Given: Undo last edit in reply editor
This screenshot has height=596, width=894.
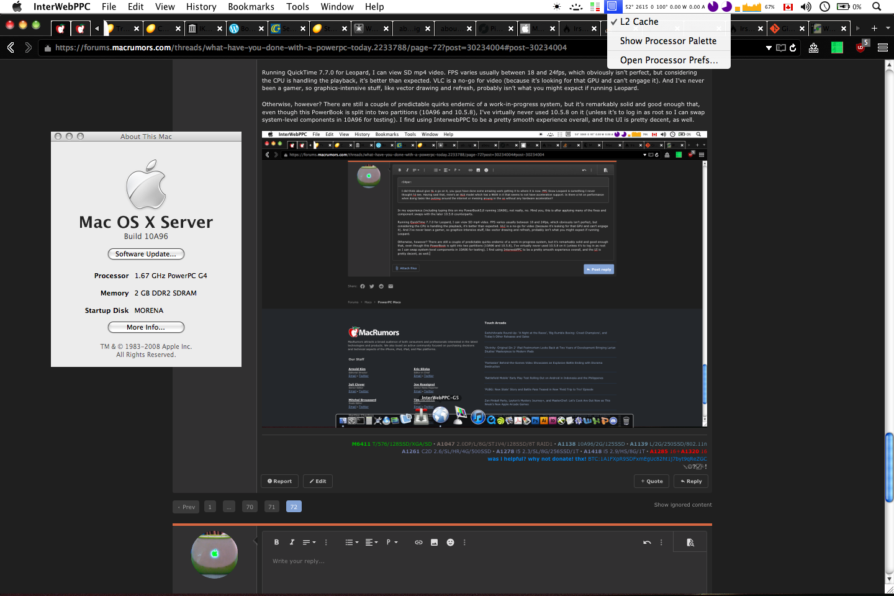Looking at the screenshot, I should (x=647, y=542).
